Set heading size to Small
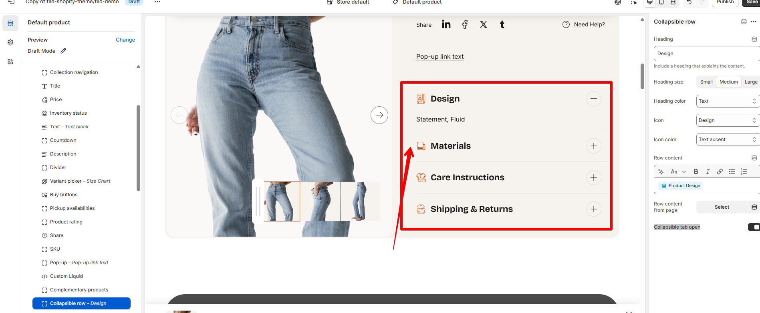 click(706, 82)
